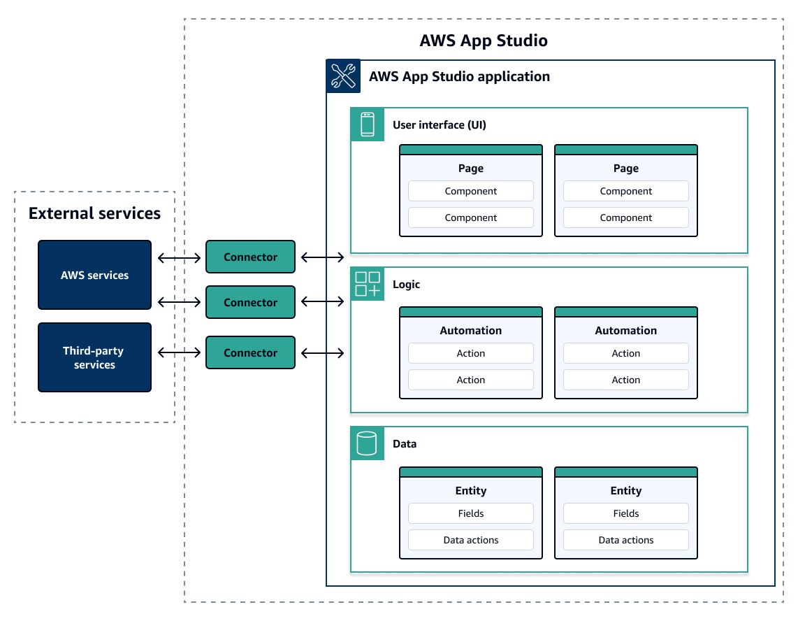798x621 pixels.
Task: Click the bottom Connector block
Action: [x=250, y=352]
